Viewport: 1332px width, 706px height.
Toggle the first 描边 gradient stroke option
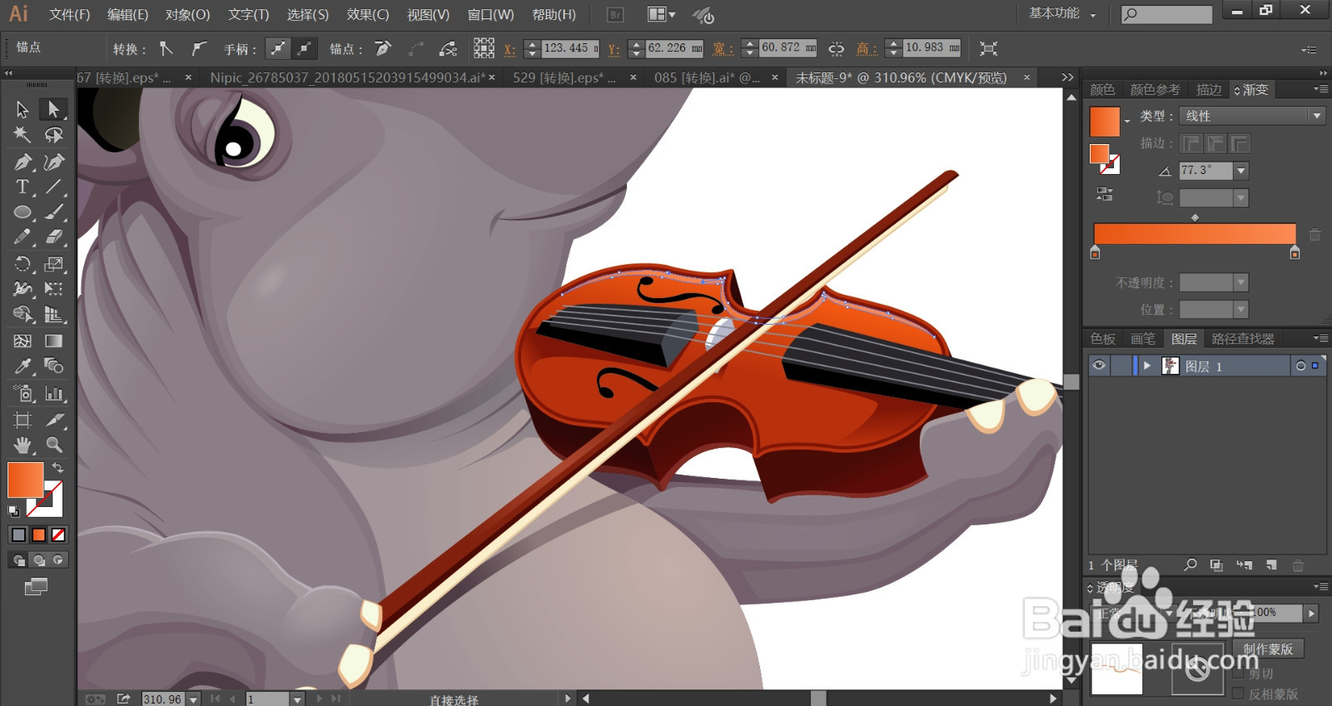click(1190, 144)
